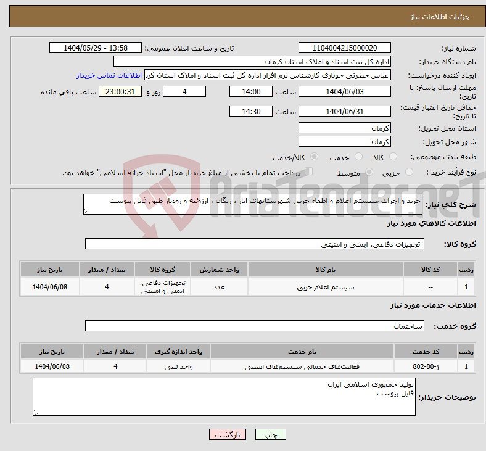Viewport: 486px width, 451px height.
Task: Click the نام خدمت column header
Action: tap(302, 352)
